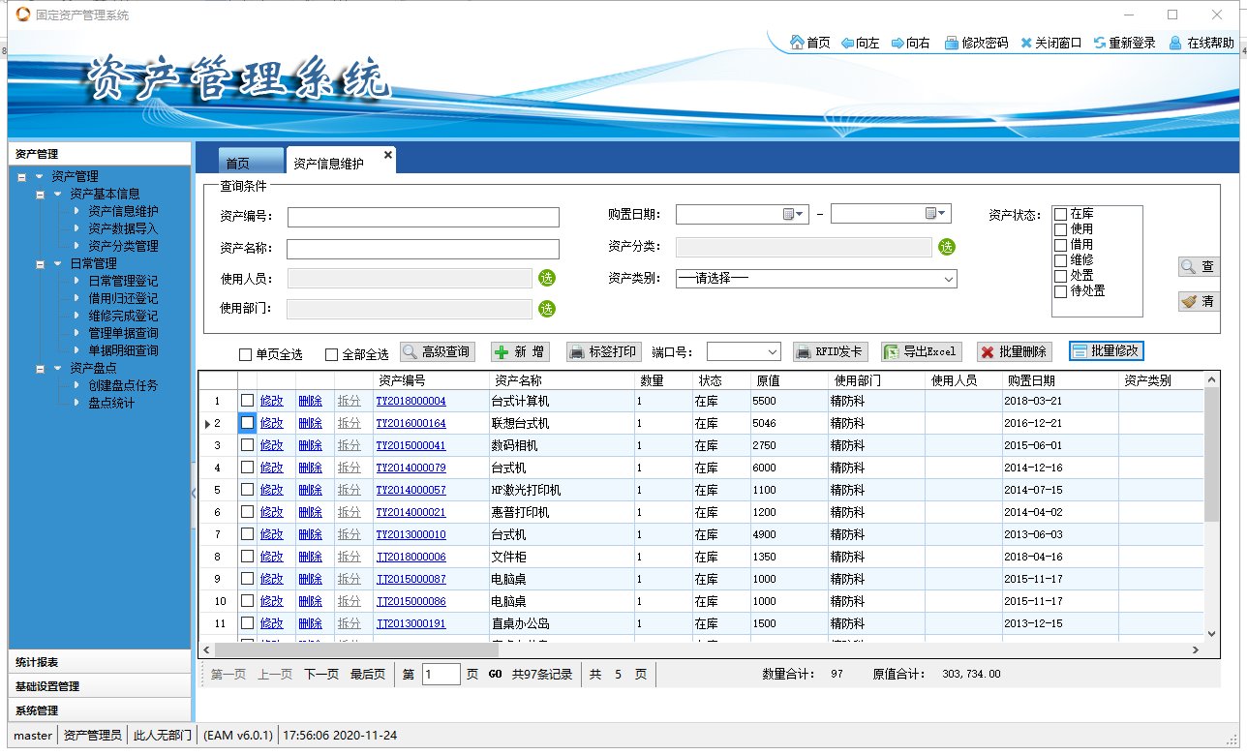Enable the 全部全选 checkbox
This screenshot has height=755, width=1247.
pyautogui.click(x=332, y=355)
